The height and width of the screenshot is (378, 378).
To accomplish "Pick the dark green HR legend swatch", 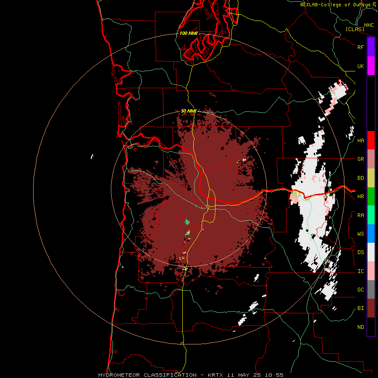I will (x=371, y=197).
